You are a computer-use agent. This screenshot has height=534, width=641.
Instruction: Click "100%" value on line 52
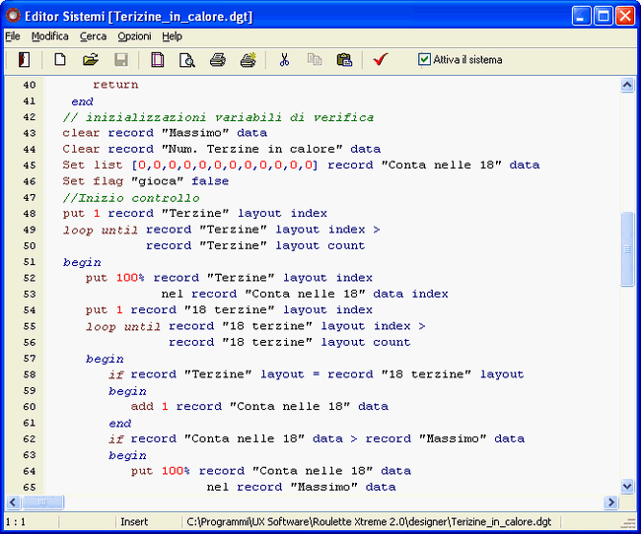130,278
